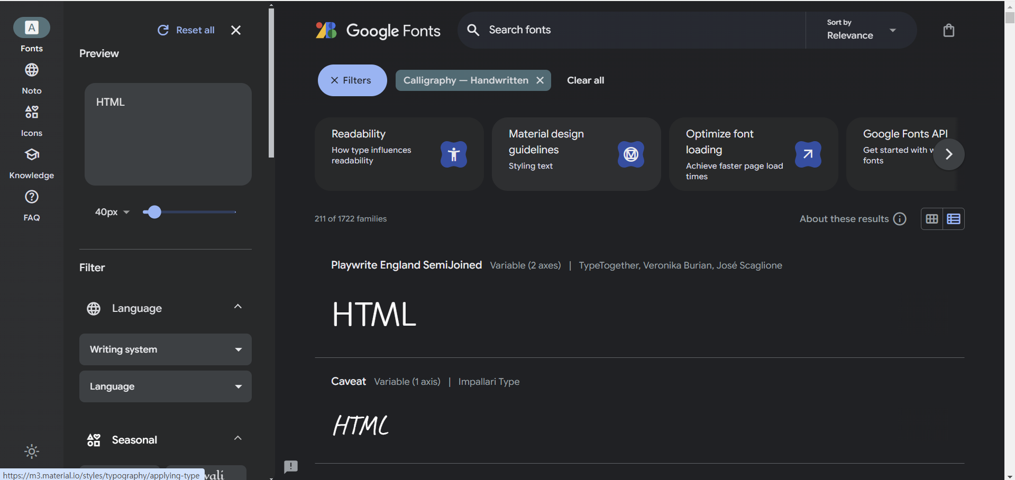
Task: Open the selection clipboard bag icon
Action: tap(948, 30)
